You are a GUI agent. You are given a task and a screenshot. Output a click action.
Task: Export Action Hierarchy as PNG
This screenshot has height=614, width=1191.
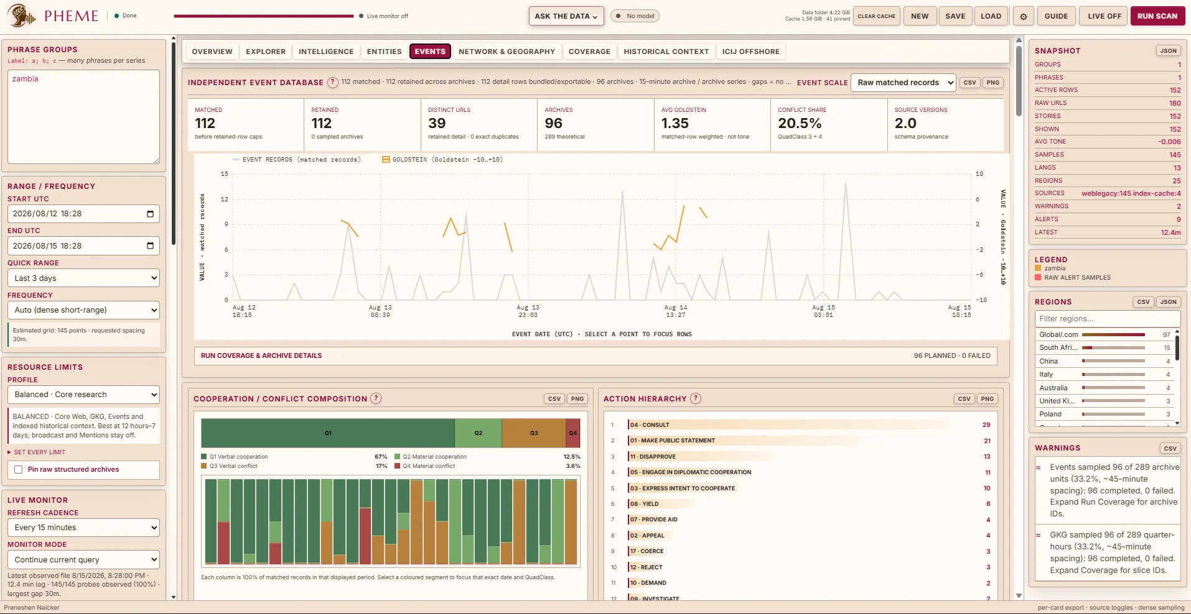(x=988, y=399)
